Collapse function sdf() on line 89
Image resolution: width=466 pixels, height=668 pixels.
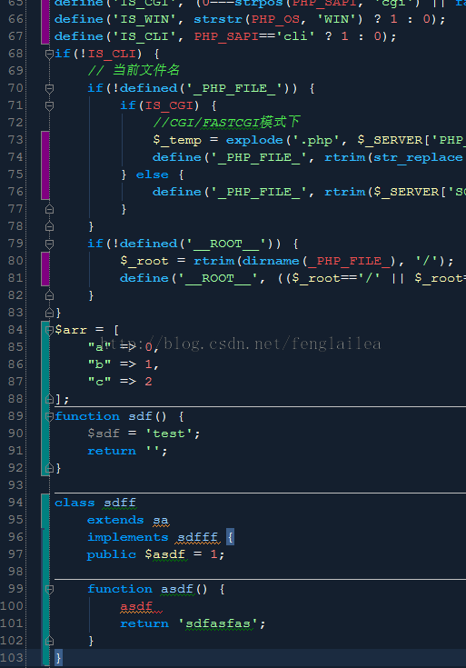pyautogui.click(x=49, y=416)
